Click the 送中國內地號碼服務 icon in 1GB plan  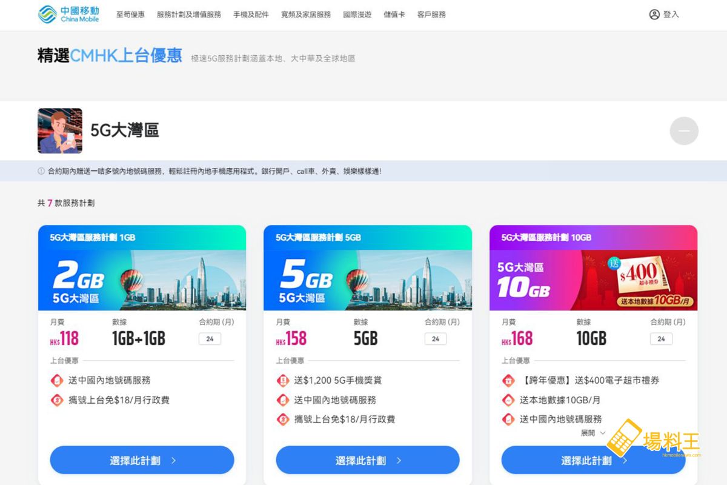click(x=57, y=381)
